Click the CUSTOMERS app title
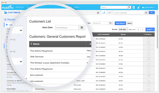This screenshot has width=159, height=93. [x=14, y=13]
